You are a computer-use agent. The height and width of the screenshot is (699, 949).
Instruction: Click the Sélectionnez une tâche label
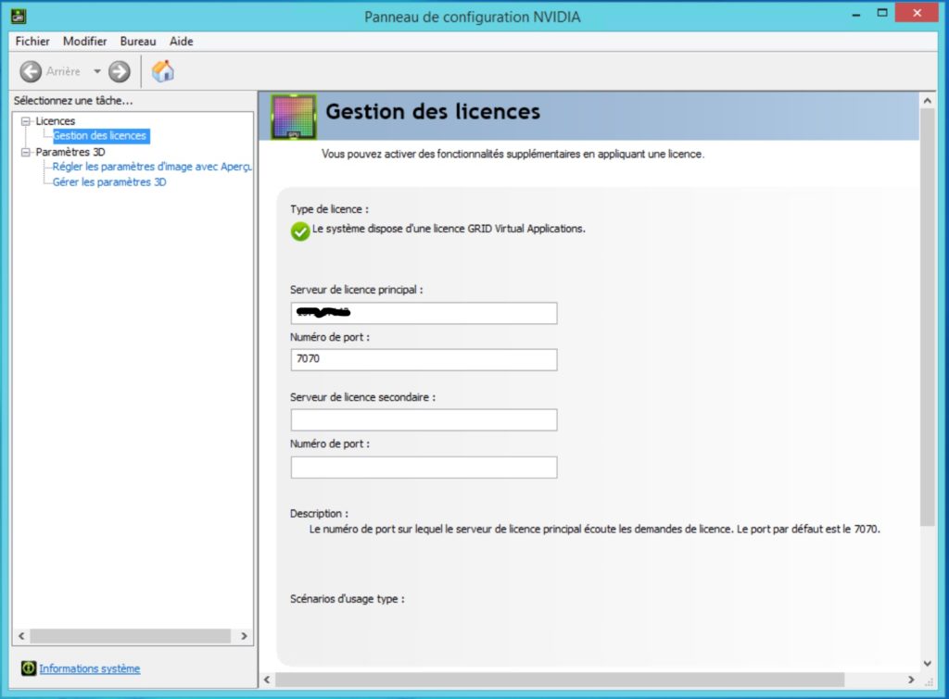(73, 101)
